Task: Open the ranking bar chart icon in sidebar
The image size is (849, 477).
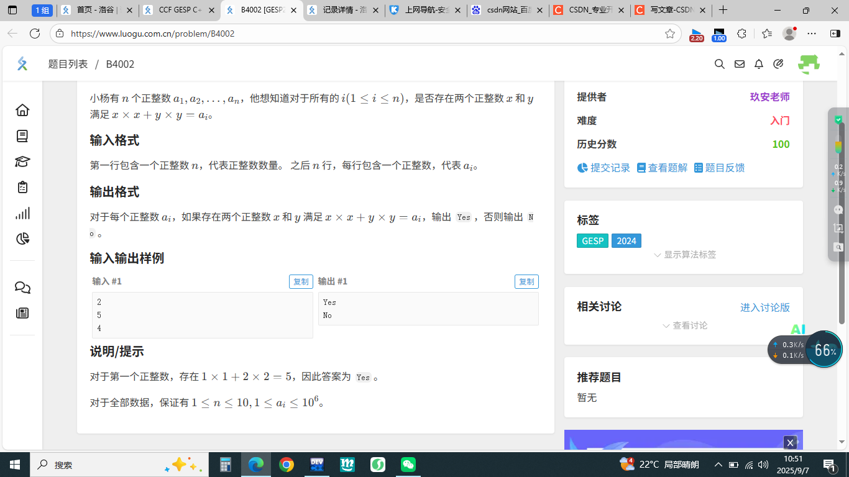Action: 22,213
